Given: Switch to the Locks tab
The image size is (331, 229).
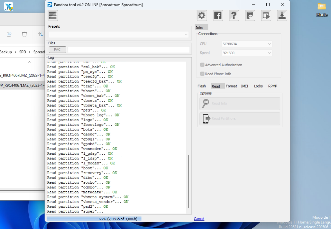Looking at the screenshot, I should click(x=258, y=86).
